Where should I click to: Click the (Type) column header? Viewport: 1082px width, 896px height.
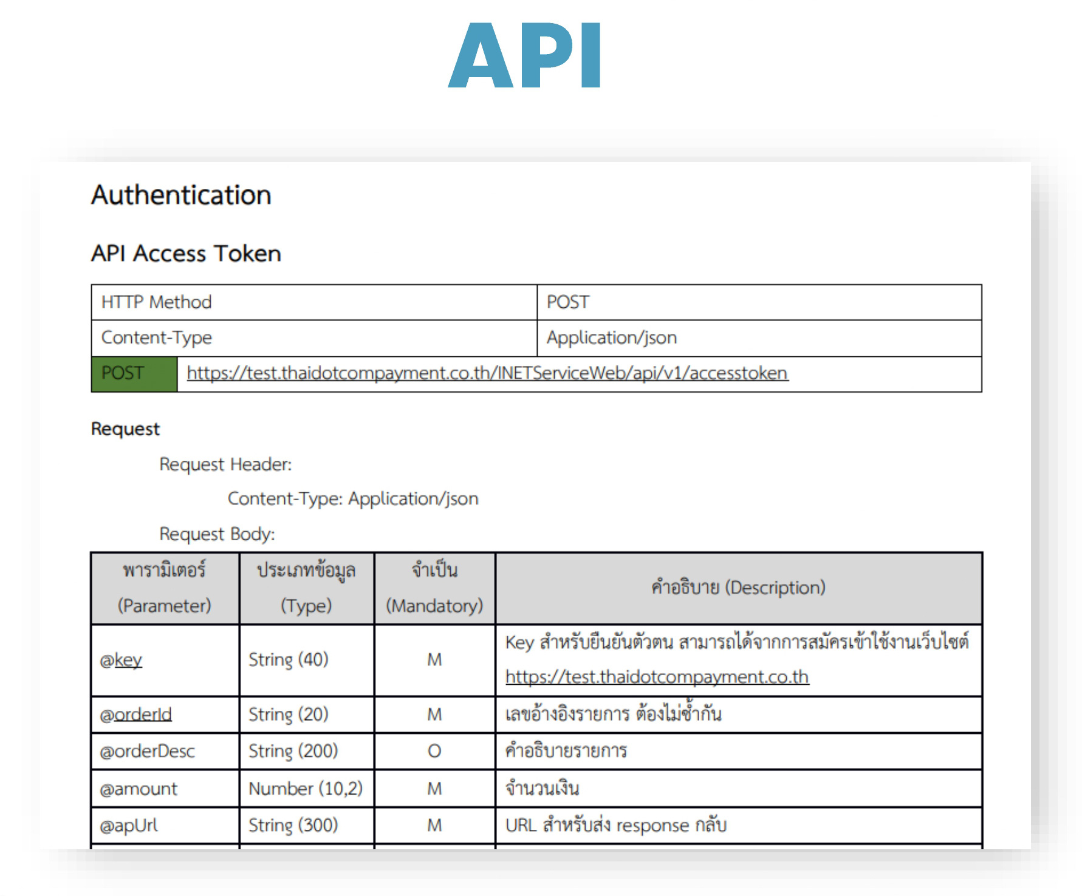pyautogui.click(x=307, y=588)
